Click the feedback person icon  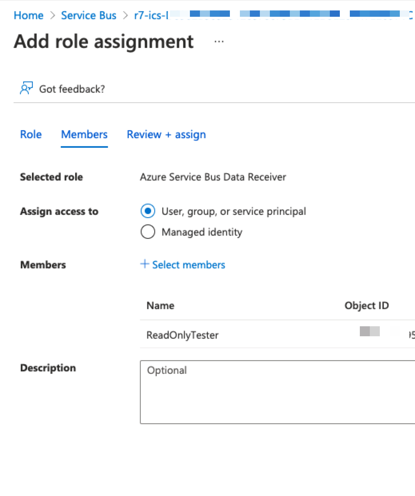tap(26, 88)
